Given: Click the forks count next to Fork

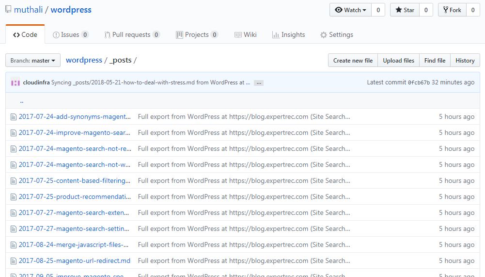Looking at the screenshot, I should [473, 10].
